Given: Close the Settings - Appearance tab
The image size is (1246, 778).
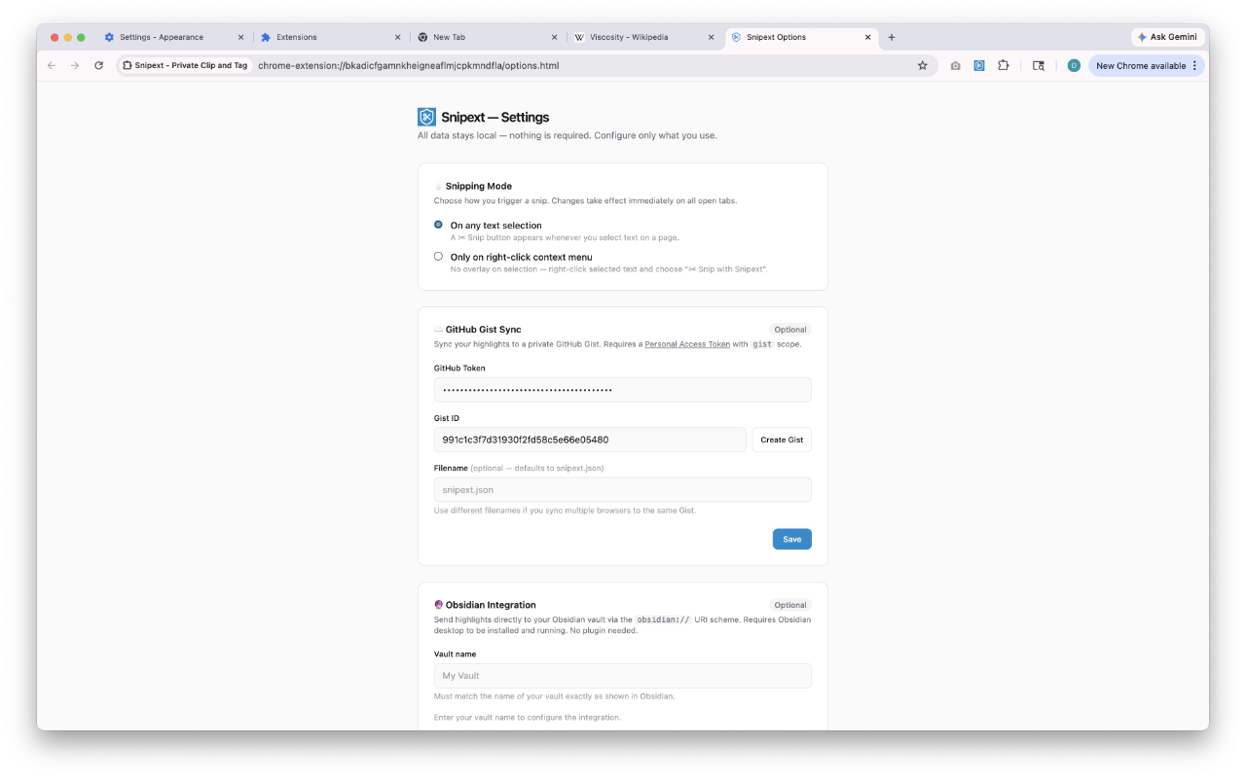Looking at the screenshot, I should pos(240,37).
